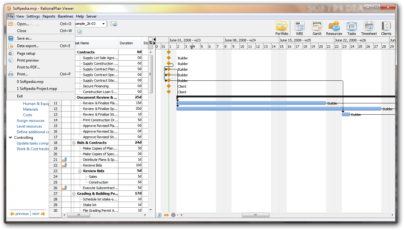This screenshot has height=230, width=404.
Task: Click the Assign resources guide link
Action: 31,121
